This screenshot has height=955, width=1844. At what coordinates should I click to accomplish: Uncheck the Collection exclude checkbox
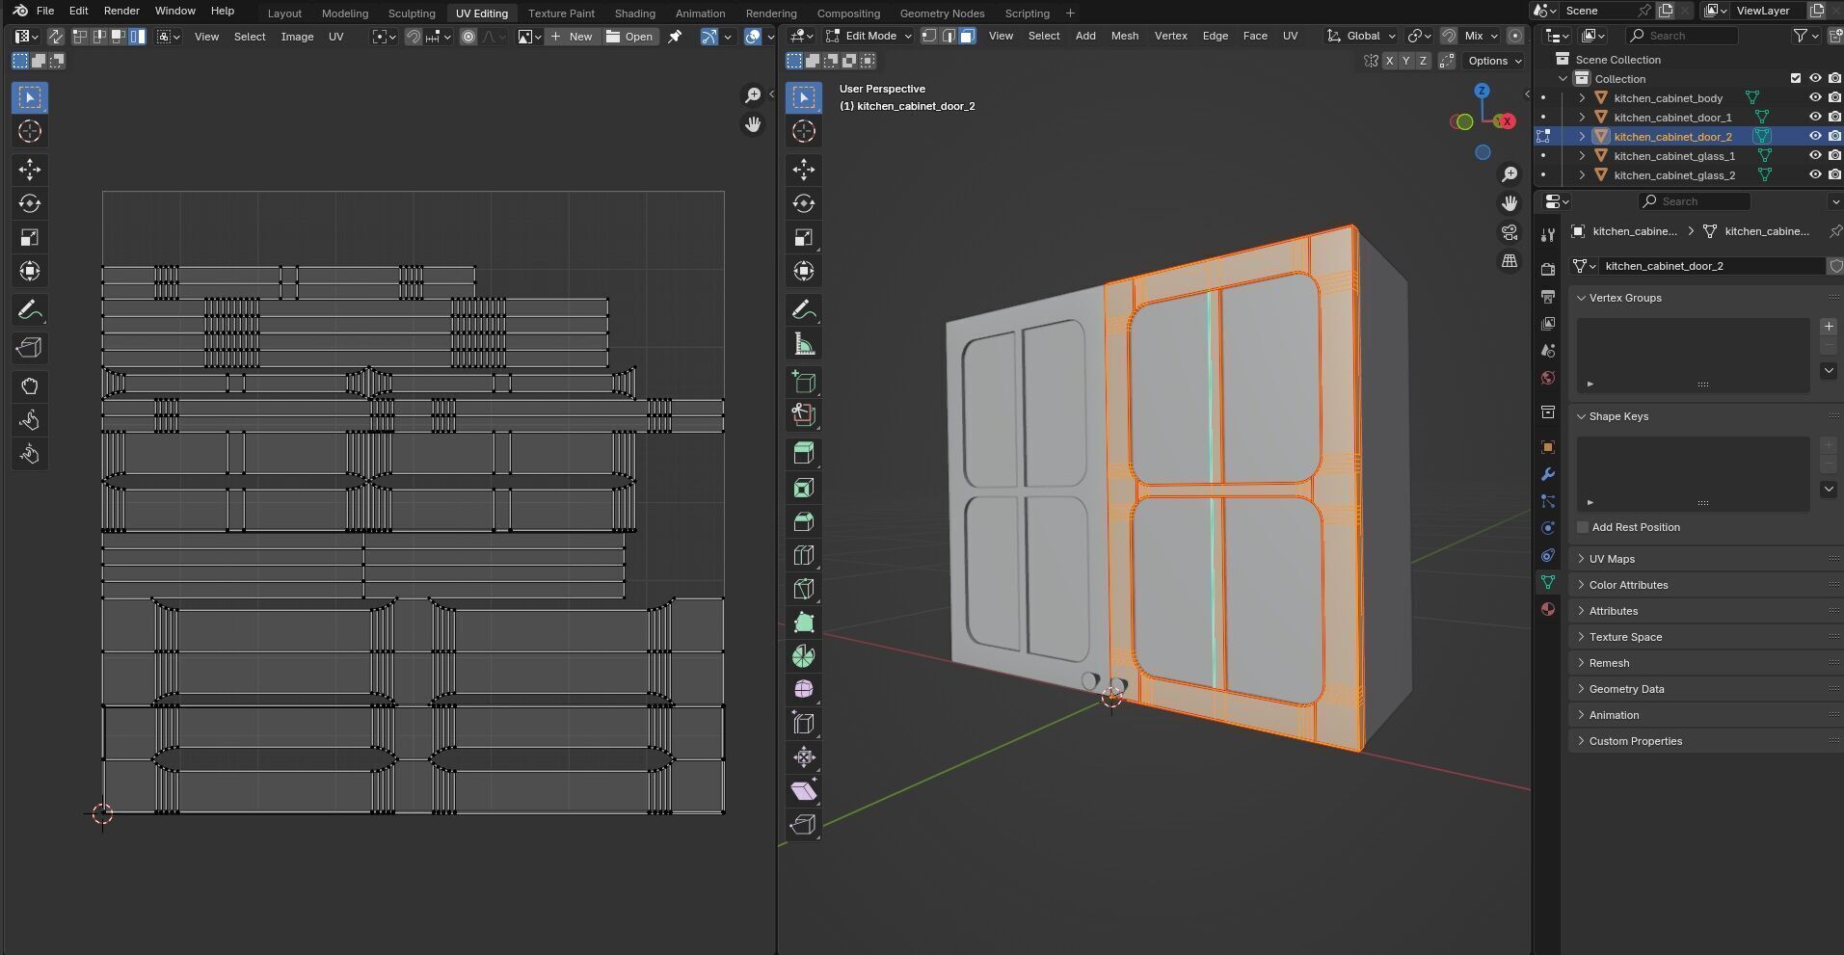pyautogui.click(x=1796, y=78)
